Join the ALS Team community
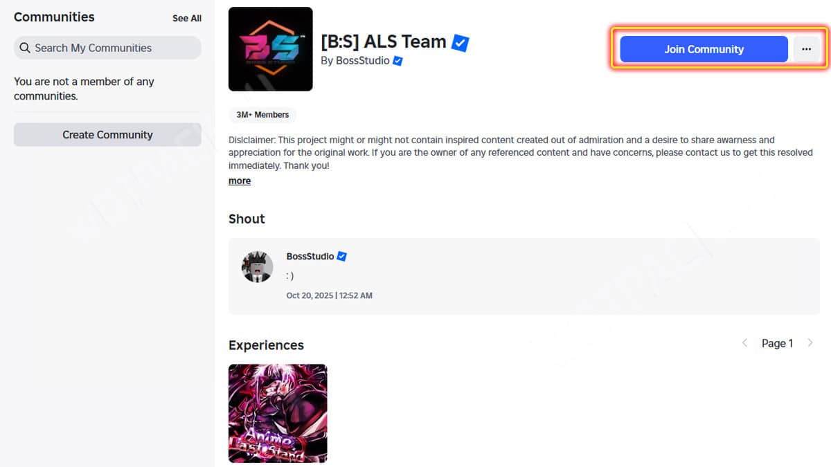This screenshot has width=831, height=467. [704, 49]
